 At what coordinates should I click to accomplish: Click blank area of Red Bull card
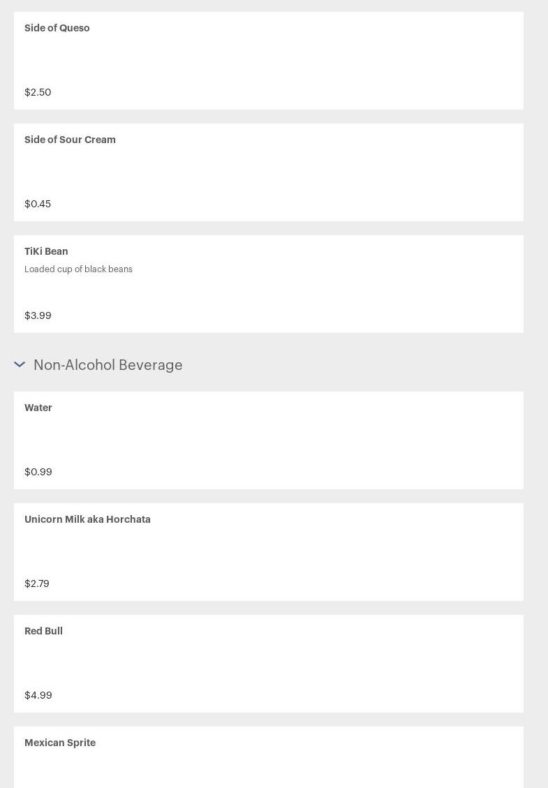click(x=314, y=664)
